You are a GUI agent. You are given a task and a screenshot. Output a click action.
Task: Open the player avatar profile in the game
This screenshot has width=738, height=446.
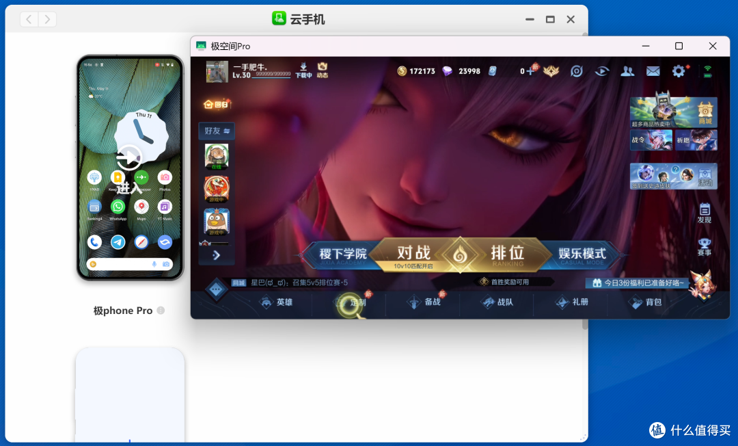click(217, 72)
